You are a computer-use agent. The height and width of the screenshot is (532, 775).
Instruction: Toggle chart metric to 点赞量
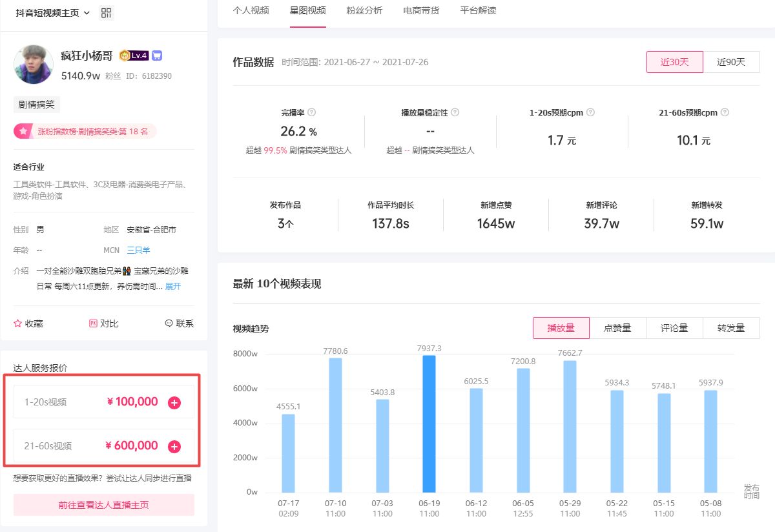pos(617,328)
